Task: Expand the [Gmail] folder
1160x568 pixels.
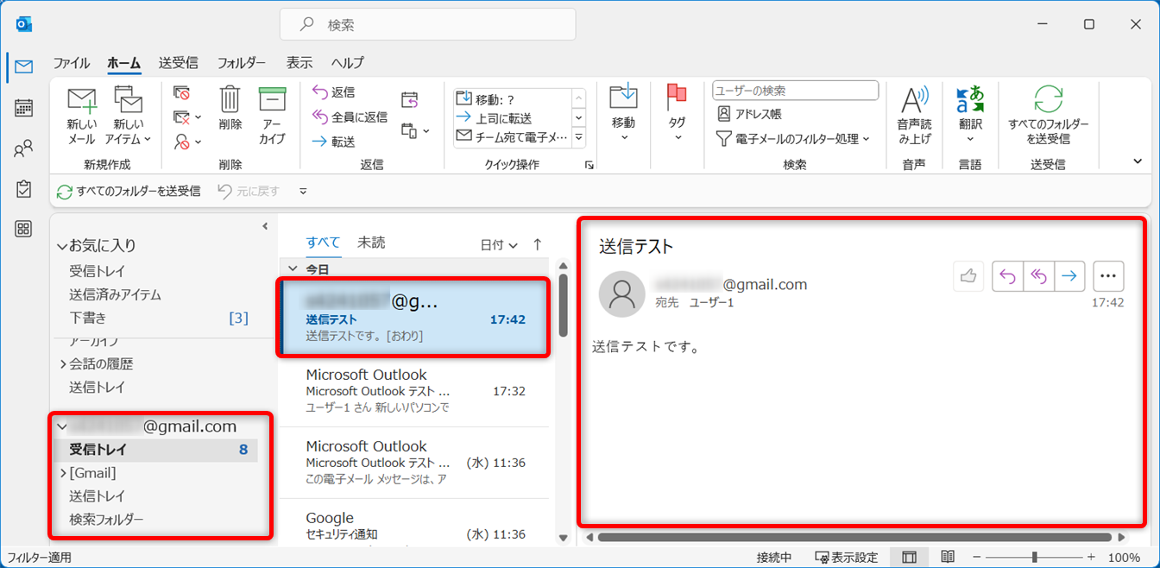Action: click(x=63, y=473)
